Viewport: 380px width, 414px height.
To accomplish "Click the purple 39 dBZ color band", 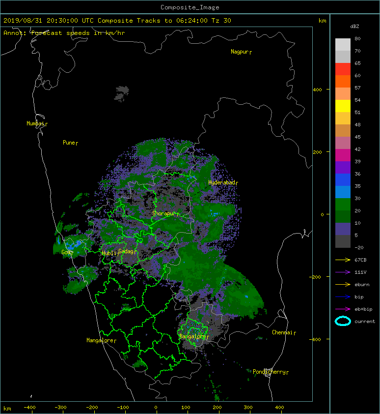I will tap(343, 167).
